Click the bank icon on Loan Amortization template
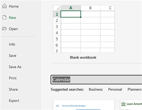The width and height of the screenshot is (142, 110). [x=123, y=104]
